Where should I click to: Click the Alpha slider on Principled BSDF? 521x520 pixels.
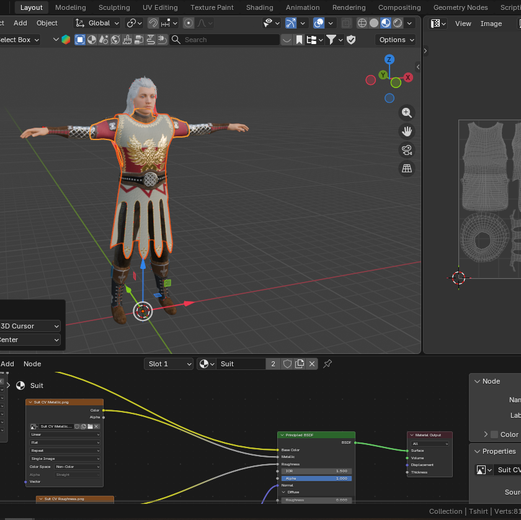pos(316,478)
